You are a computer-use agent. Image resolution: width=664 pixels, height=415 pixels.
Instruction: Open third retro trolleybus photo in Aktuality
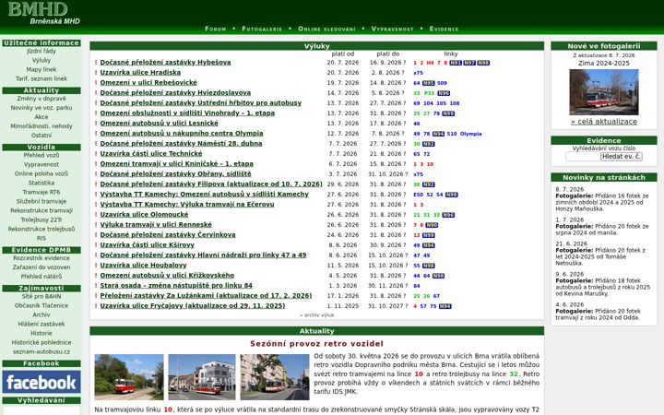tap(275, 377)
